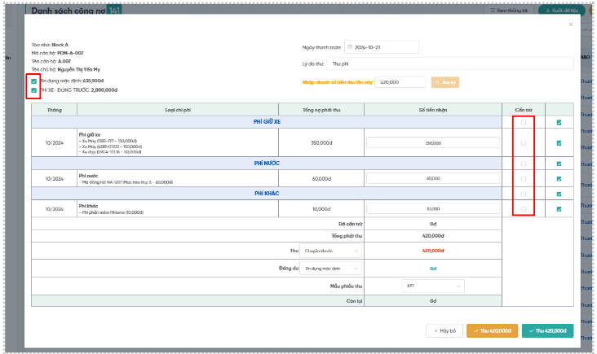Click 'Xem thống kê' button behind the dialog
The image size is (597, 354).
click(x=509, y=11)
